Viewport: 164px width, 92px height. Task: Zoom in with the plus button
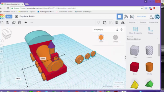(2, 52)
